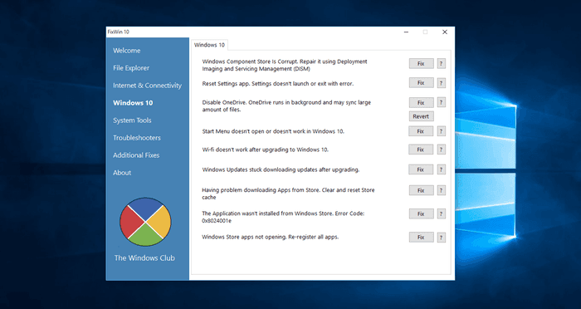Switch to System Tools section

coord(132,120)
